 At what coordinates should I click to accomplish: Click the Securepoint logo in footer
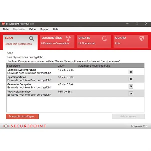coord(24,126)
